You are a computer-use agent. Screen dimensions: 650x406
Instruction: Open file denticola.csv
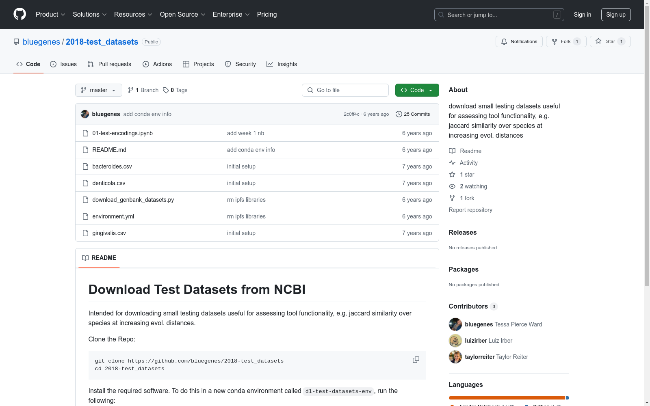point(109,183)
